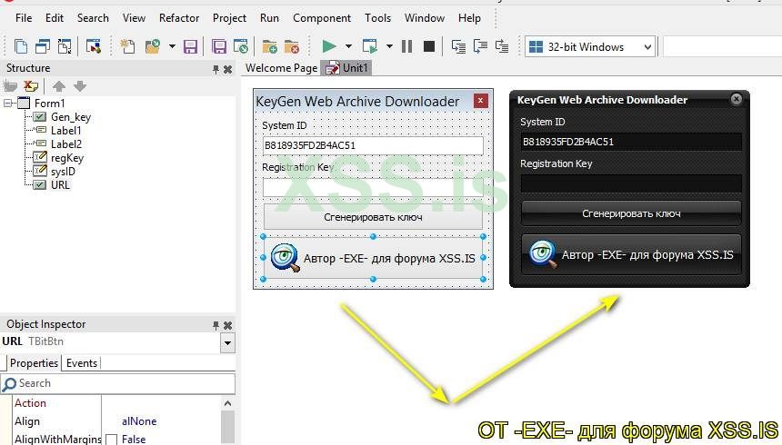The height and width of the screenshot is (445, 782).
Task: Close the Object Inspector panel
Action: point(227,325)
